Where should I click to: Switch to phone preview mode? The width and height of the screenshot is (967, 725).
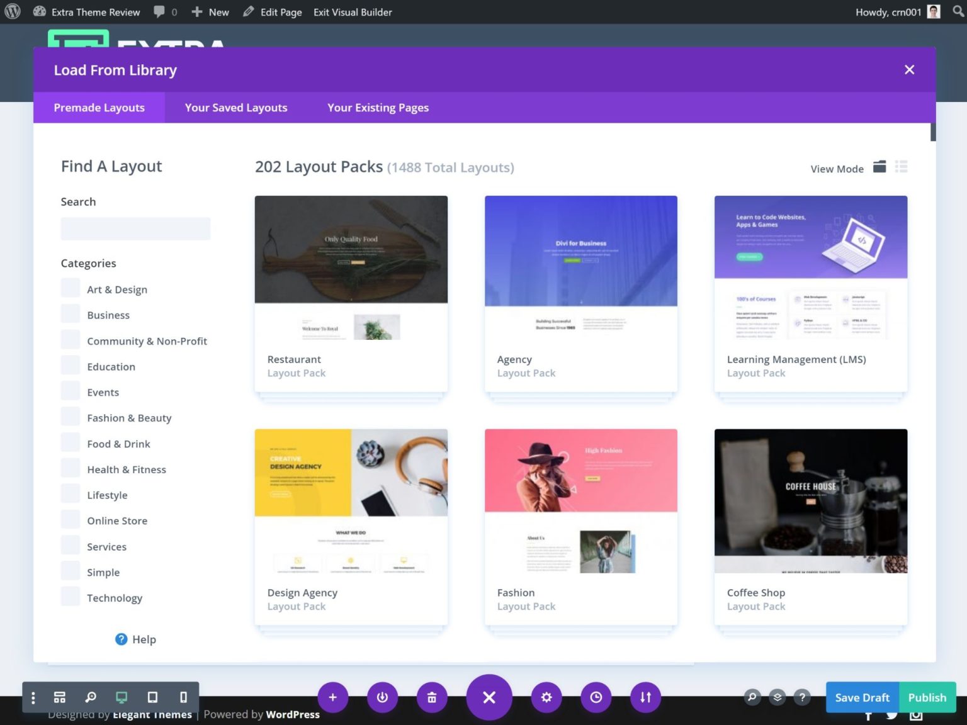[183, 697]
